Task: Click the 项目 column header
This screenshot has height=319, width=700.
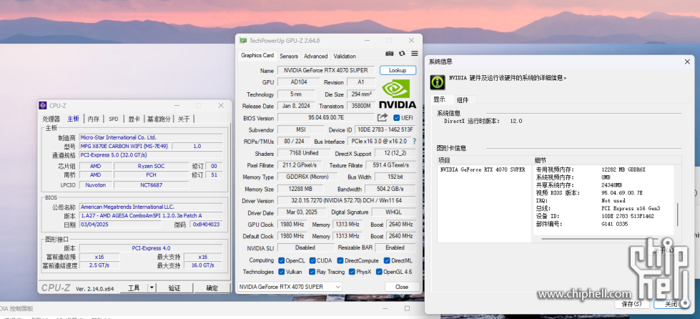Action: (485, 160)
